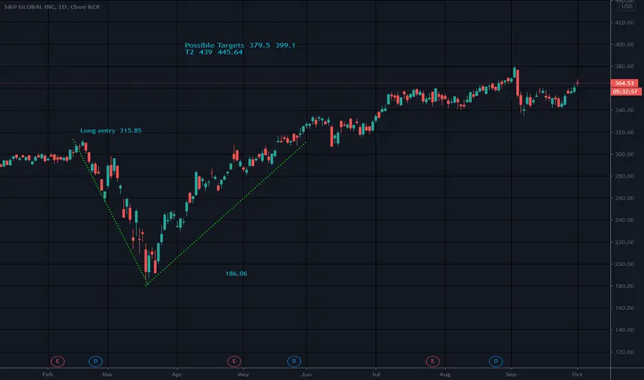Click the 160.00 price axis label
Image resolution: width=644 pixels, height=380 pixels.
click(624, 307)
